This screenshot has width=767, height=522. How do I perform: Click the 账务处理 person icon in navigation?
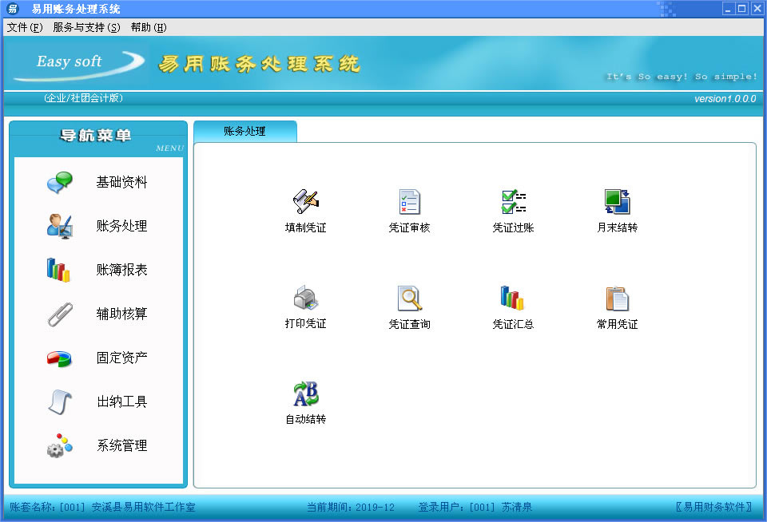click(60, 226)
